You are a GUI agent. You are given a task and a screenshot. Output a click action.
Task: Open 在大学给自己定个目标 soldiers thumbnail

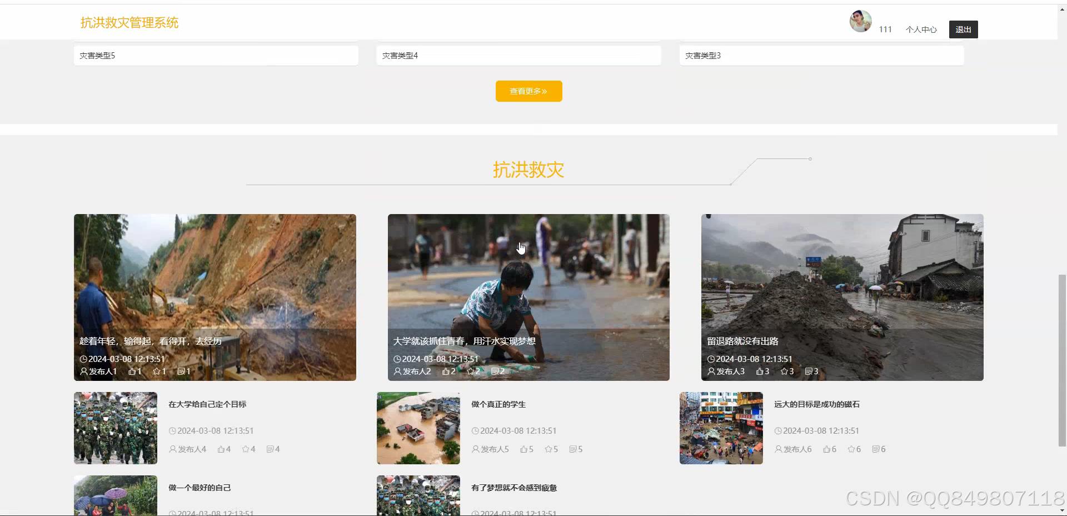point(116,428)
